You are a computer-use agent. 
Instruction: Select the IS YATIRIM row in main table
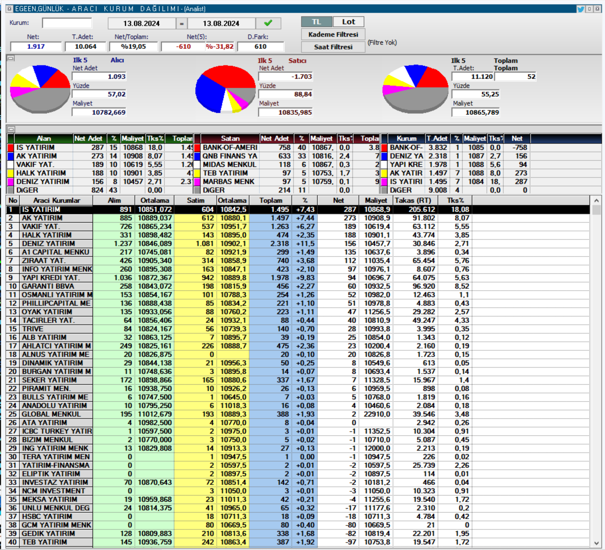click(x=298, y=210)
